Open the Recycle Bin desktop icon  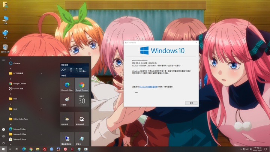(5, 48)
